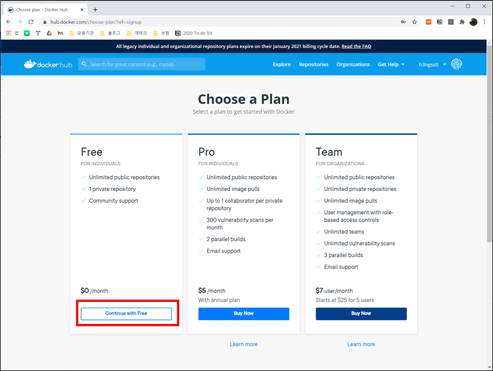Screen dimensions: 493x371
Task: Click '$5 /month' price text
Action: (x=212, y=291)
